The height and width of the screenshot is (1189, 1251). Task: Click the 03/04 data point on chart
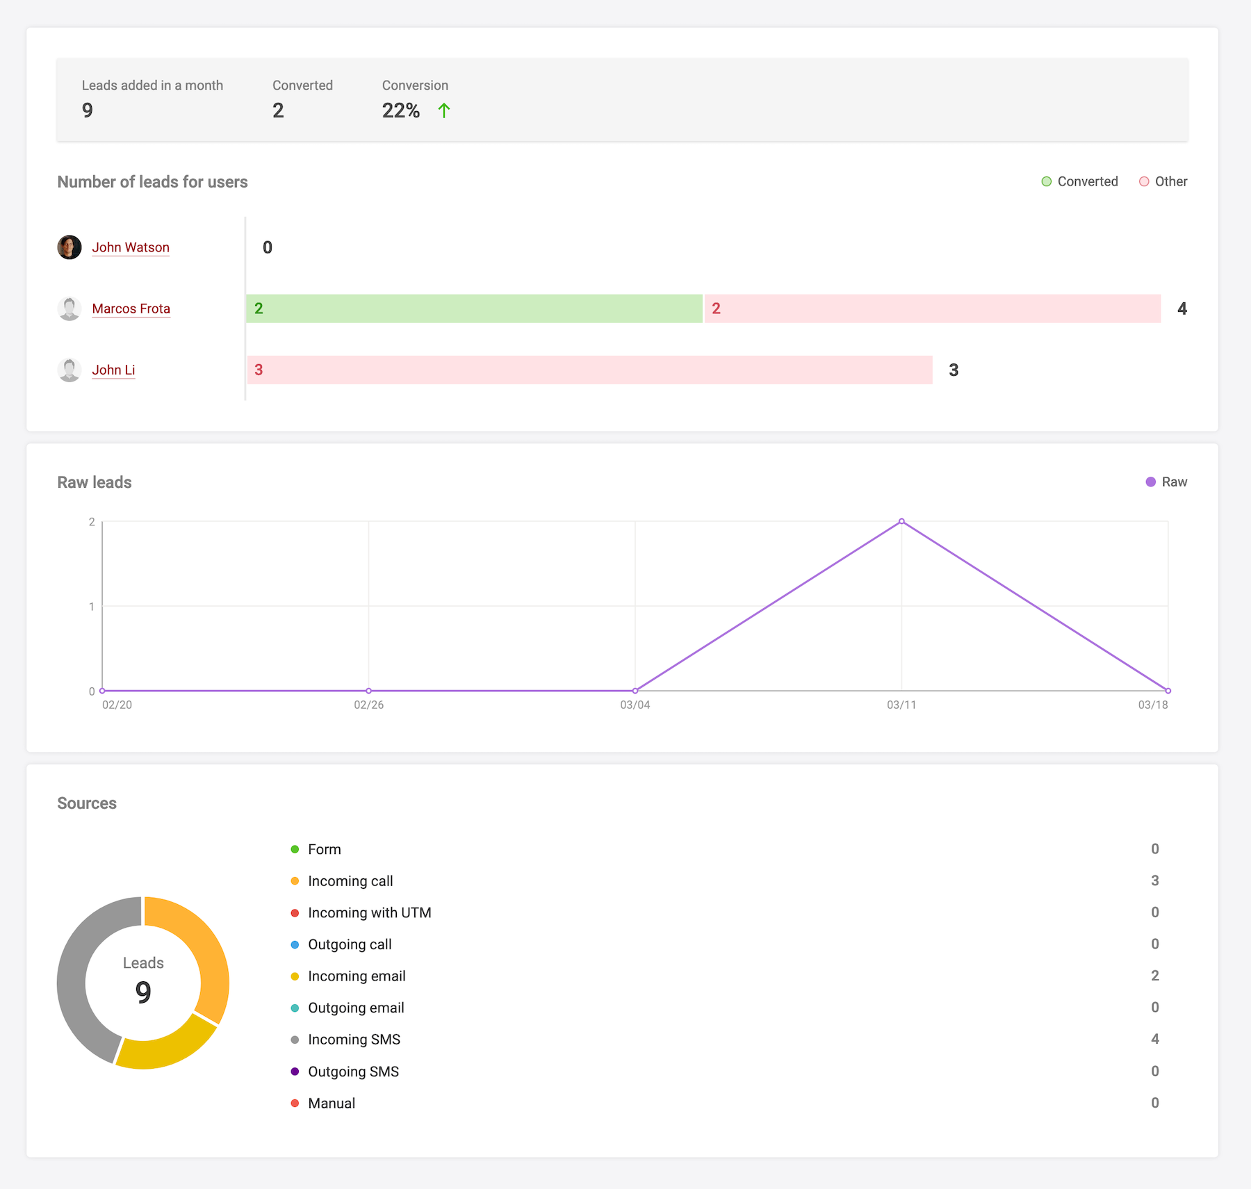(x=635, y=691)
